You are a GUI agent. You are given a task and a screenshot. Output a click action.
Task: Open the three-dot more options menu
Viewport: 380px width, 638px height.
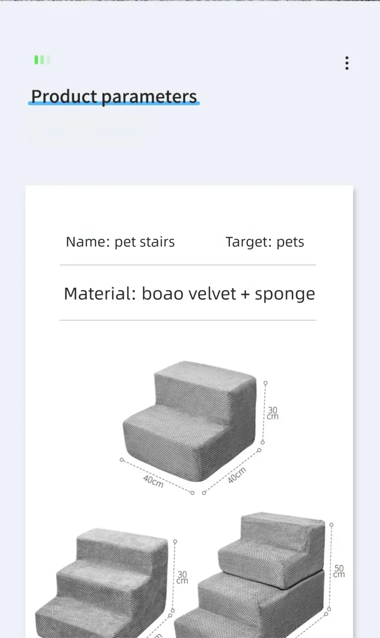346,63
